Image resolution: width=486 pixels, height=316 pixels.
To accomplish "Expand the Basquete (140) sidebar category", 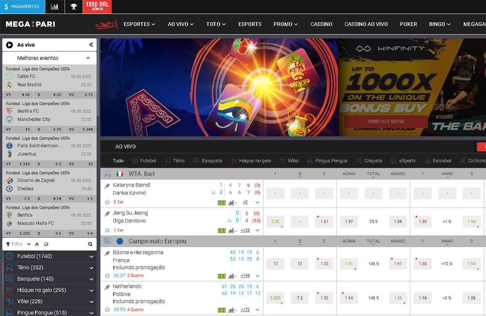I will click(91, 279).
